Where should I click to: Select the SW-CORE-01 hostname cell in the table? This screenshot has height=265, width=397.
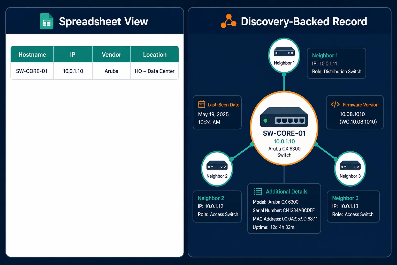pyautogui.click(x=32, y=71)
